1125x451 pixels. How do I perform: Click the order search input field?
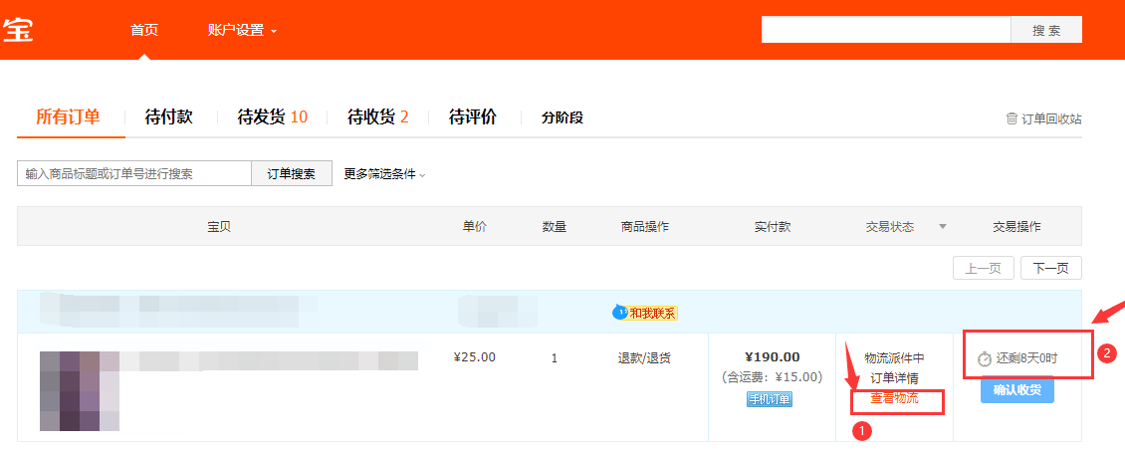(134, 173)
